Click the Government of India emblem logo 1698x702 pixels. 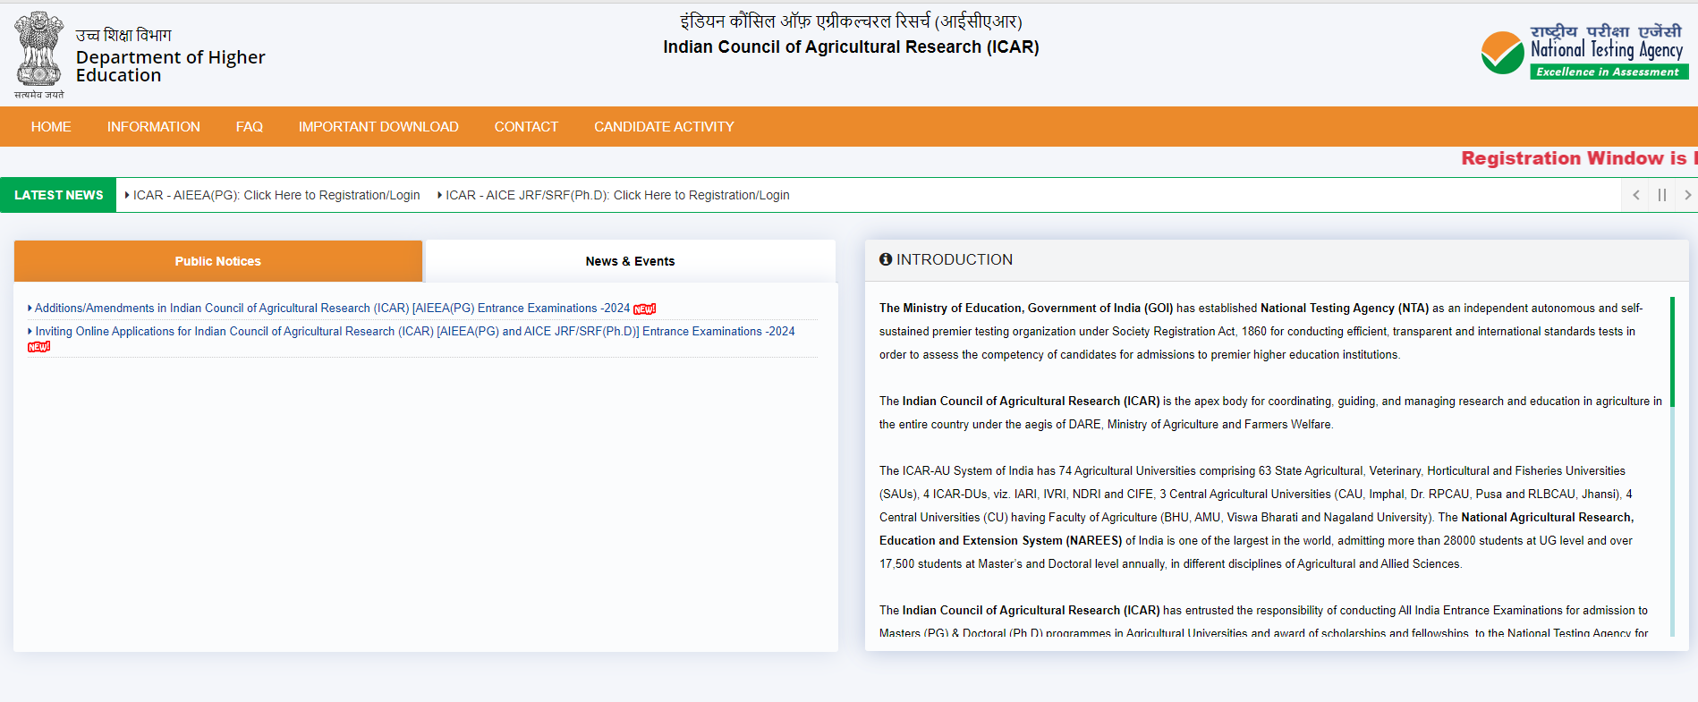(38, 54)
